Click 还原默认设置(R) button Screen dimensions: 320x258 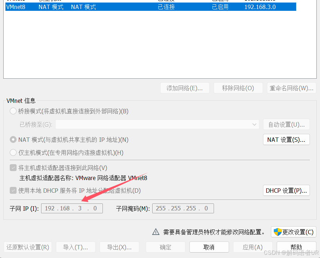[28, 247]
